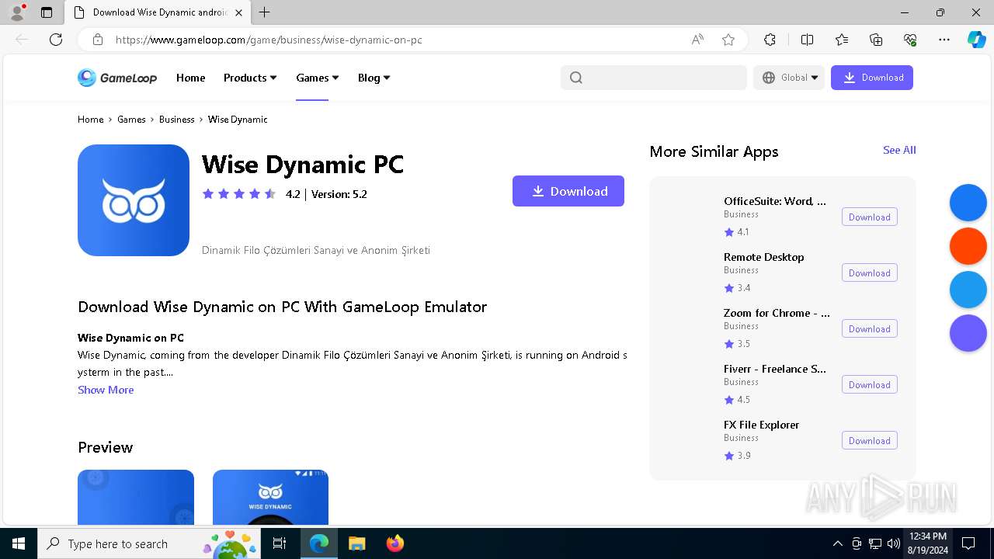The height and width of the screenshot is (559, 994).
Task: Click the address bar URL
Action: [x=269, y=40]
